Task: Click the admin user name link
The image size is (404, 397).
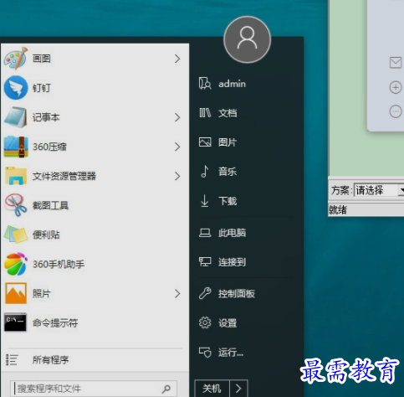Action: [232, 84]
